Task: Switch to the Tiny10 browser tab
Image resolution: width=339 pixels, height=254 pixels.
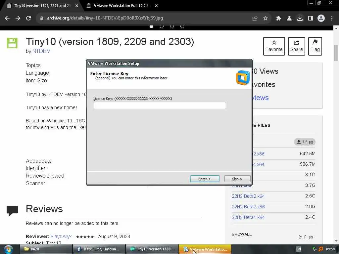Action: 42,6
